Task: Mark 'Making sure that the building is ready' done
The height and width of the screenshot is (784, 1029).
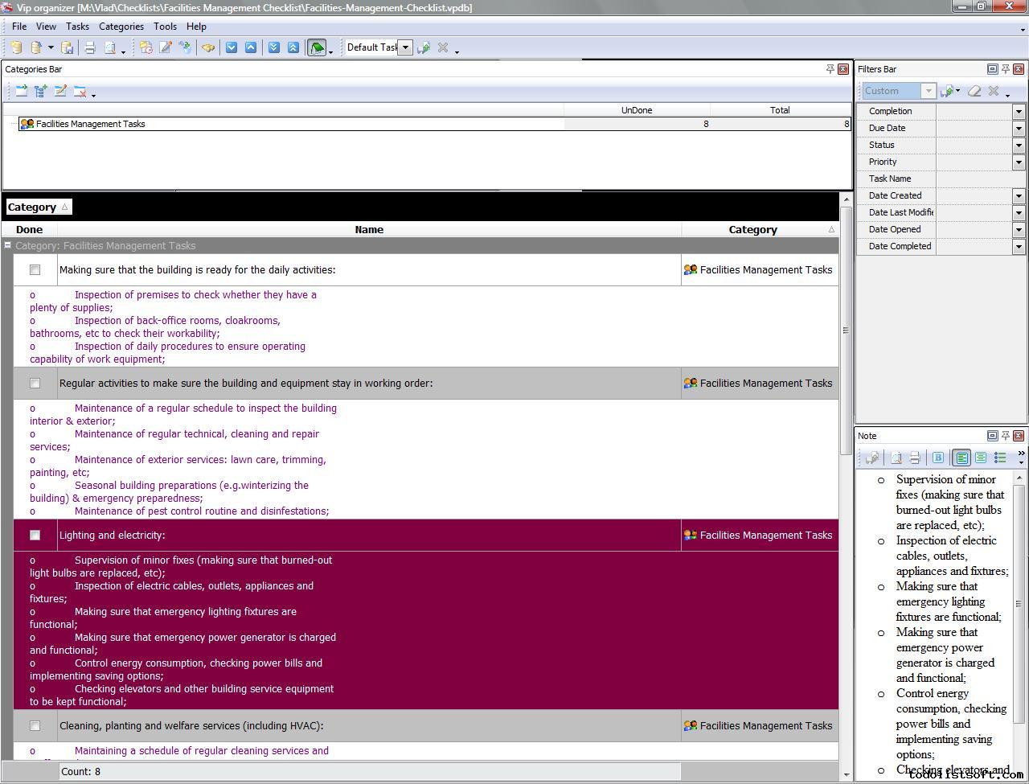Action: [35, 270]
